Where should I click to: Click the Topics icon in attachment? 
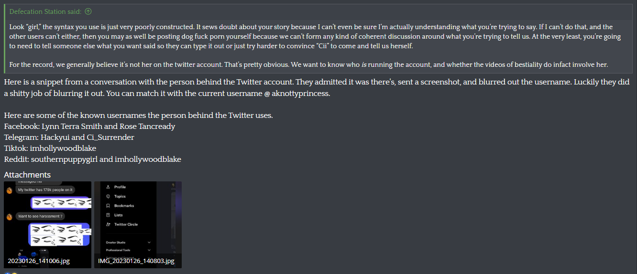tap(109, 196)
